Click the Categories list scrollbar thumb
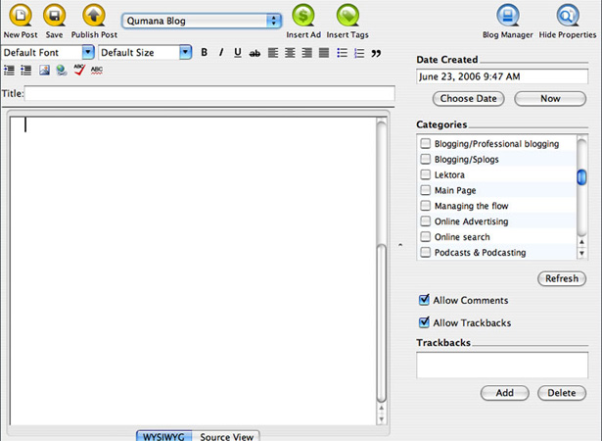Viewport: 602px width, 441px height. [x=582, y=176]
